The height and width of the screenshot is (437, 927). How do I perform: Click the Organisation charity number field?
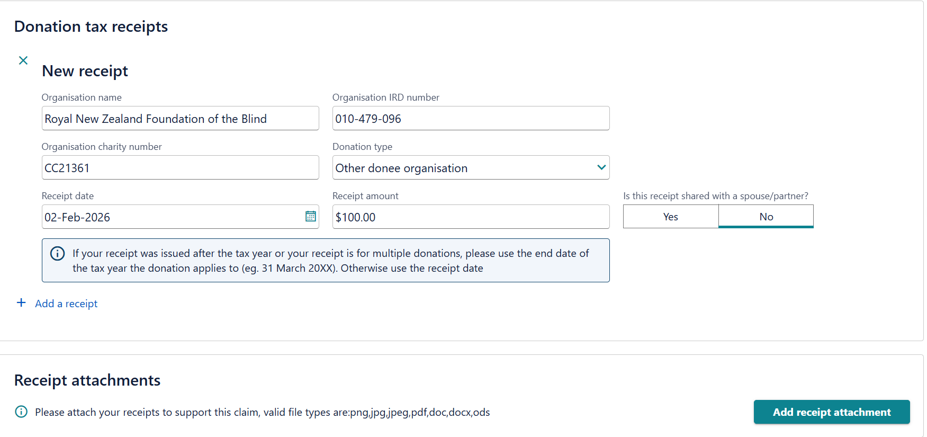coord(180,167)
